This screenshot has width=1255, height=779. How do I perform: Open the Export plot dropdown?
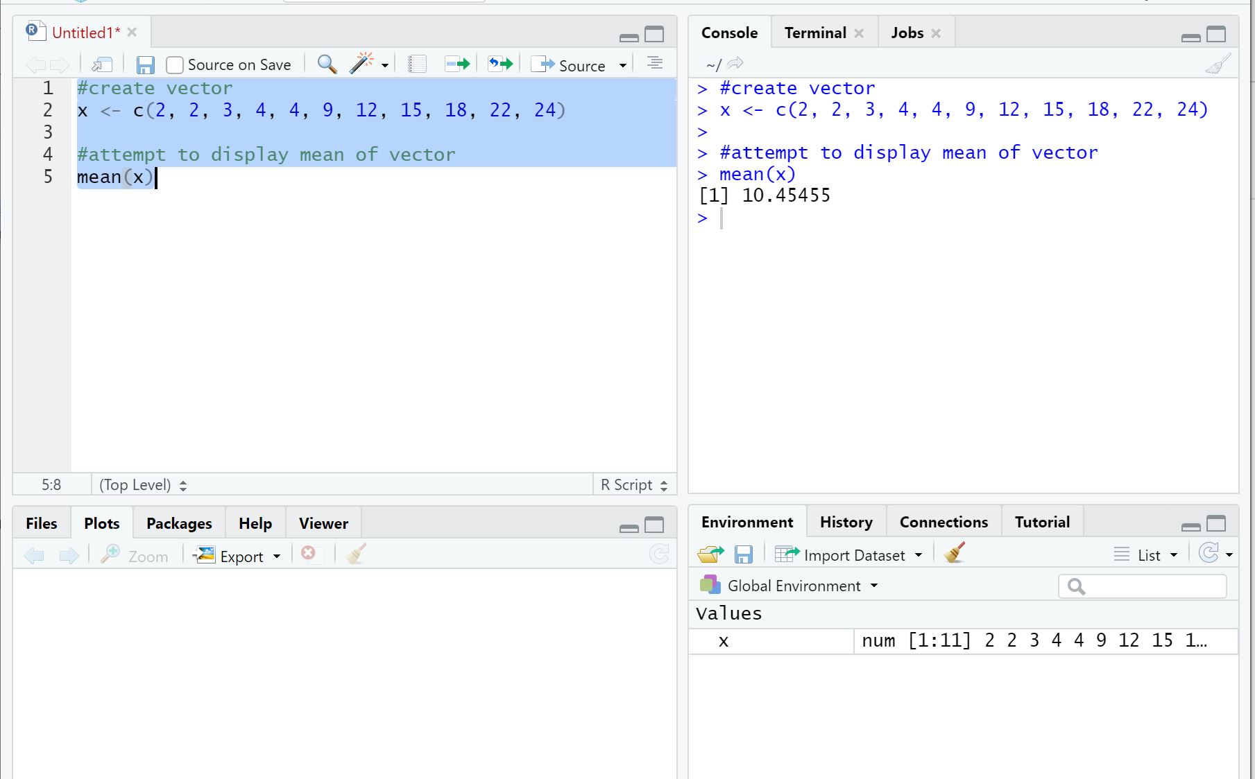(237, 556)
